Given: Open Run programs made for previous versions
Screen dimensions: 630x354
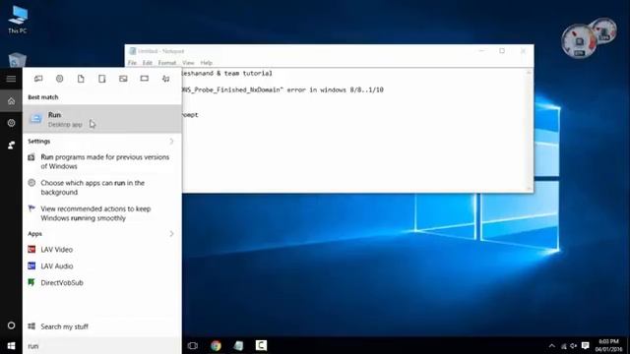Looking at the screenshot, I should pyautogui.click(x=102, y=161).
